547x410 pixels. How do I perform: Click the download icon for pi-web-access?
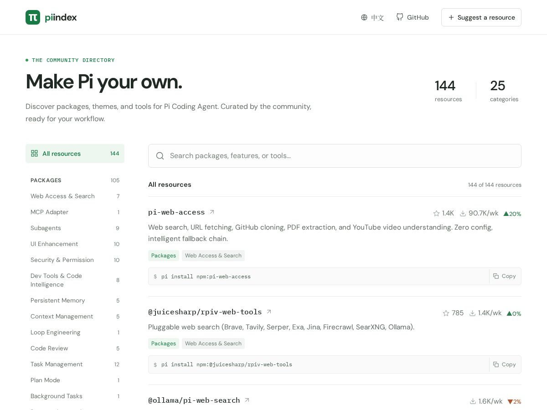point(463,213)
